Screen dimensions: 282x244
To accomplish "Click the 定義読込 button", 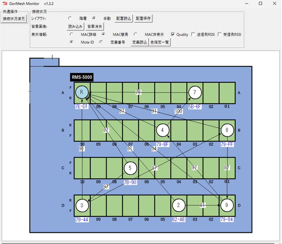I will (140, 42).
